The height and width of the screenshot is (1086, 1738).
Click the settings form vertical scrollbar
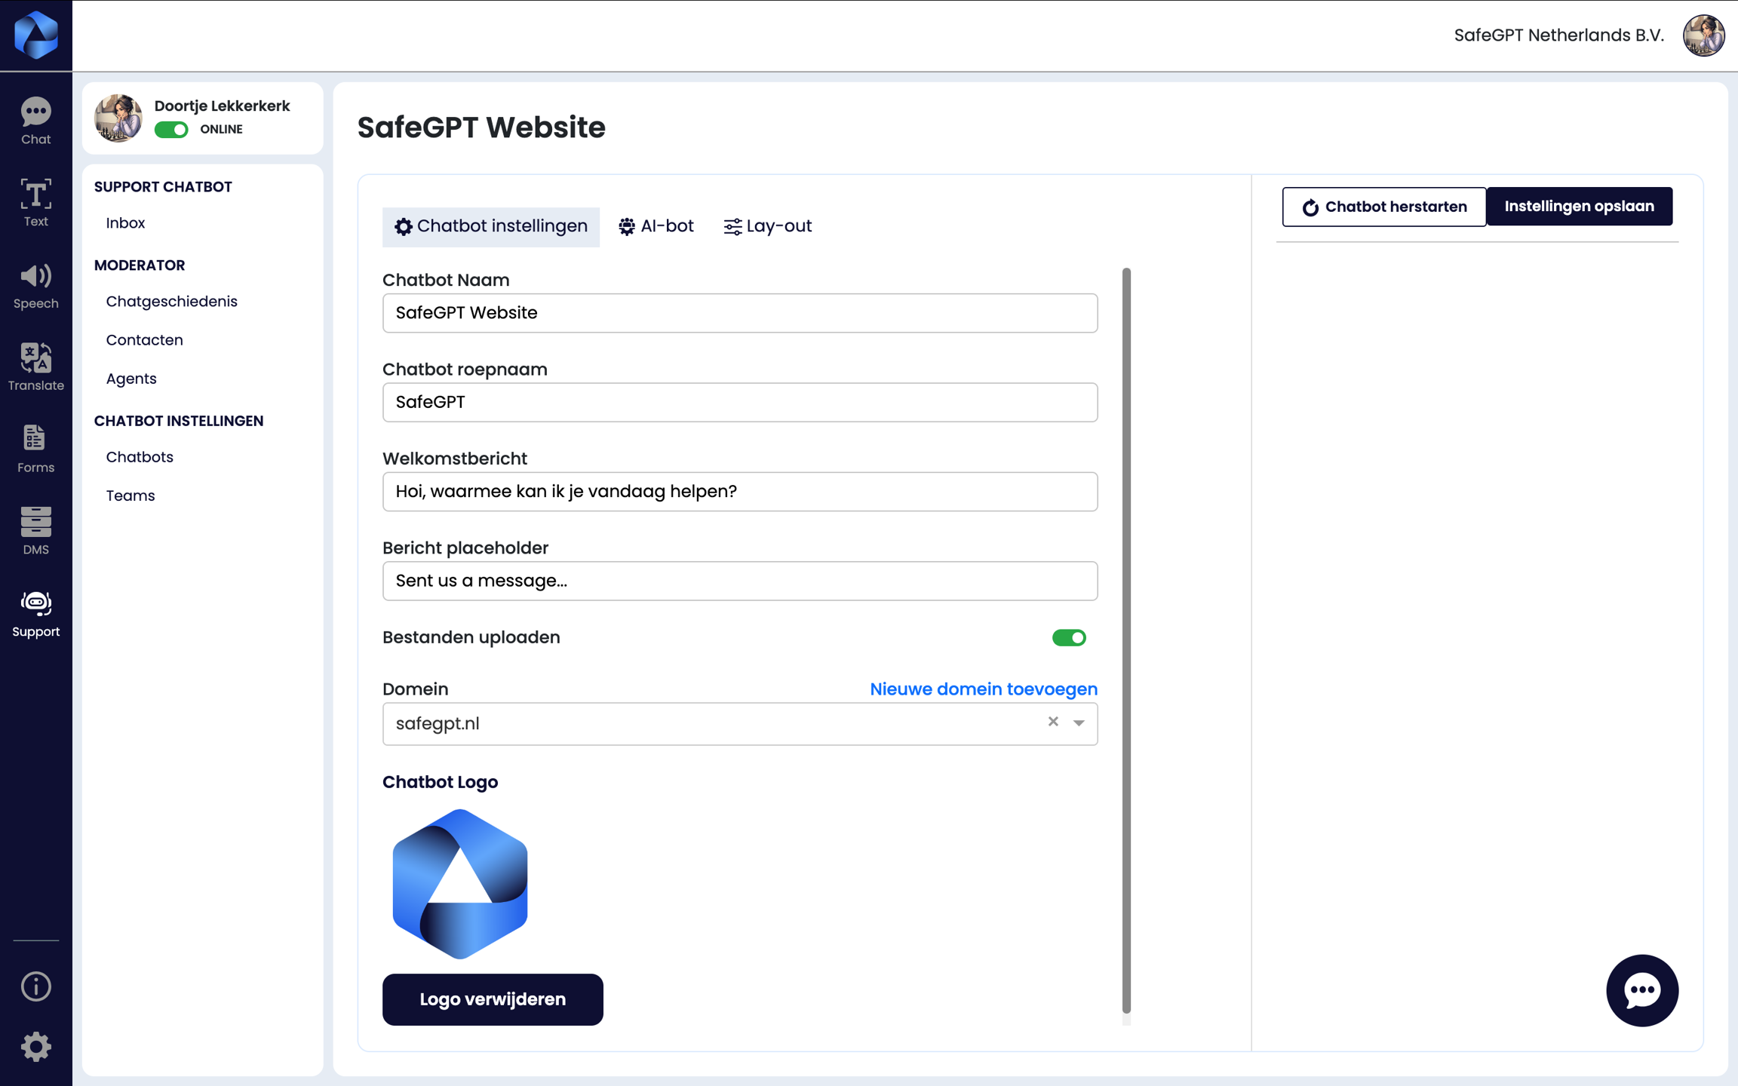[1126, 641]
